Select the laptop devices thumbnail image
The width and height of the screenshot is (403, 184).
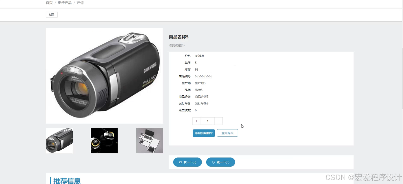(149, 140)
